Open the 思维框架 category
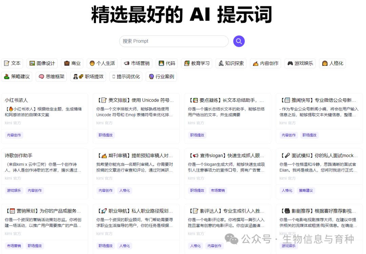This screenshot has width=366, height=254. point(51,76)
